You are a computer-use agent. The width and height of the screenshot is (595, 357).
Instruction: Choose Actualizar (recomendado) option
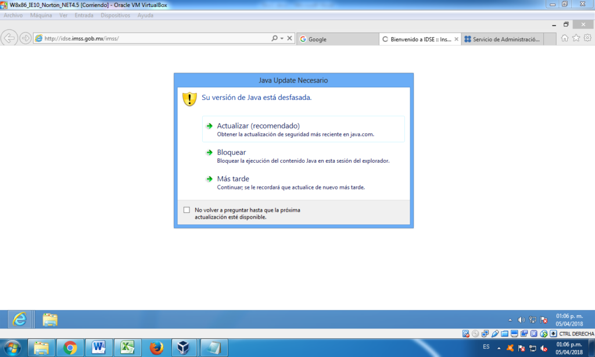(x=258, y=126)
